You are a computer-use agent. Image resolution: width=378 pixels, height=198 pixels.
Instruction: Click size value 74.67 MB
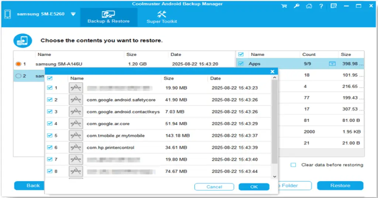[x=176, y=172]
